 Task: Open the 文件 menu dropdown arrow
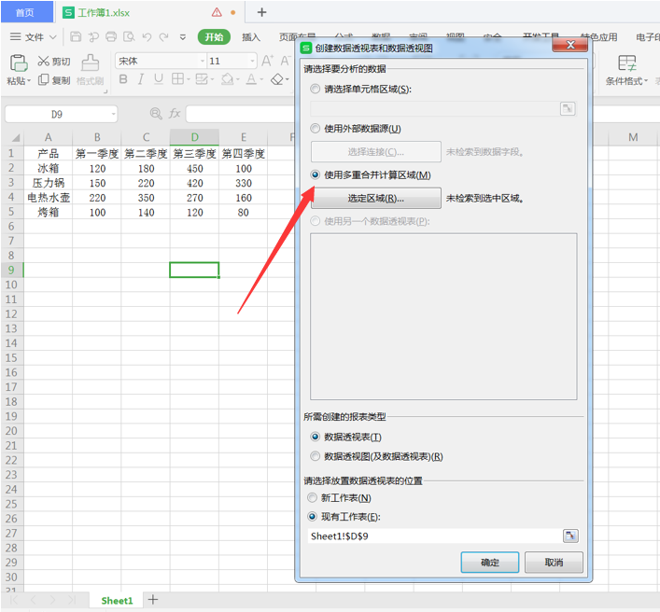point(53,37)
